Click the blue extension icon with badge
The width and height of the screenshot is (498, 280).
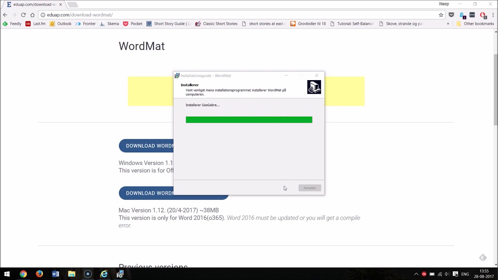pos(463,15)
